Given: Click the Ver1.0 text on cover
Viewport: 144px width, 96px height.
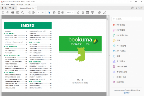Looking at the screenshot, I should click(80, 80).
